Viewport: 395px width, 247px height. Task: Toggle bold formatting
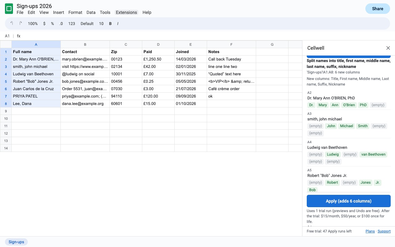[110, 23]
